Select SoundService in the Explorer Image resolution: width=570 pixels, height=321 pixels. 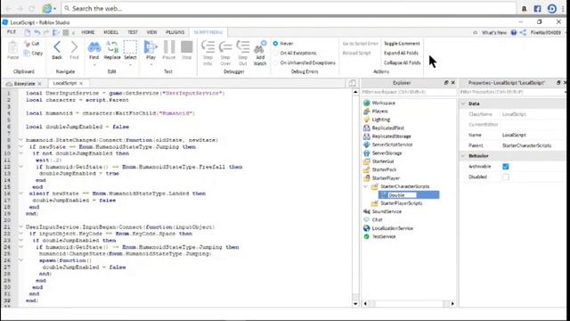pyautogui.click(x=387, y=211)
